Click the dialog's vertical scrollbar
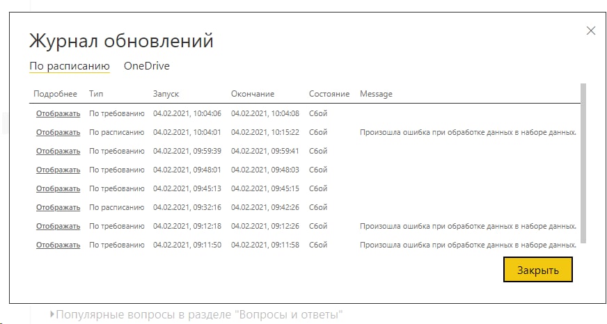607x324 pixels. click(583, 163)
